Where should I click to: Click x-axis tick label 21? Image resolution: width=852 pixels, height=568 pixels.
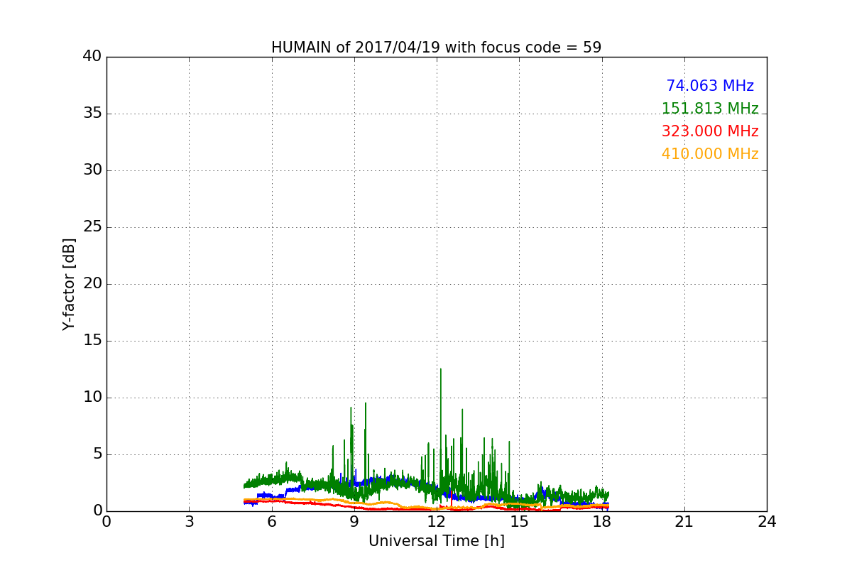[684, 522]
